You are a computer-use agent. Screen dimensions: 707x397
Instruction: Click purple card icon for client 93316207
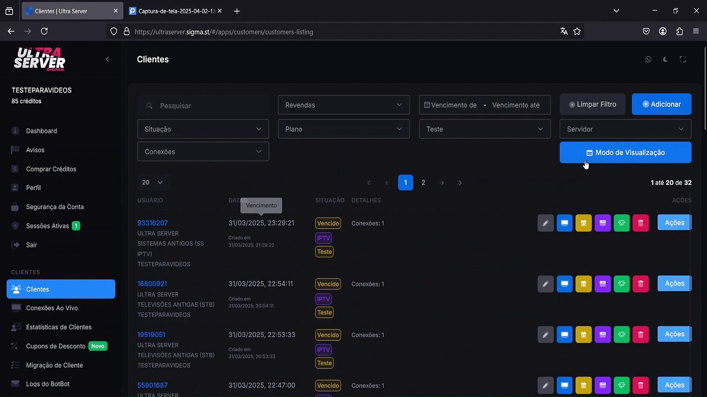603,223
